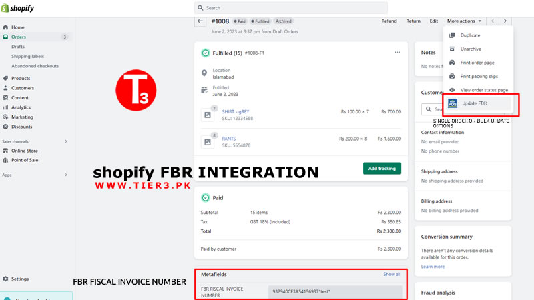
Task: Expand the Apps chevron
Action: coord(66,175)
